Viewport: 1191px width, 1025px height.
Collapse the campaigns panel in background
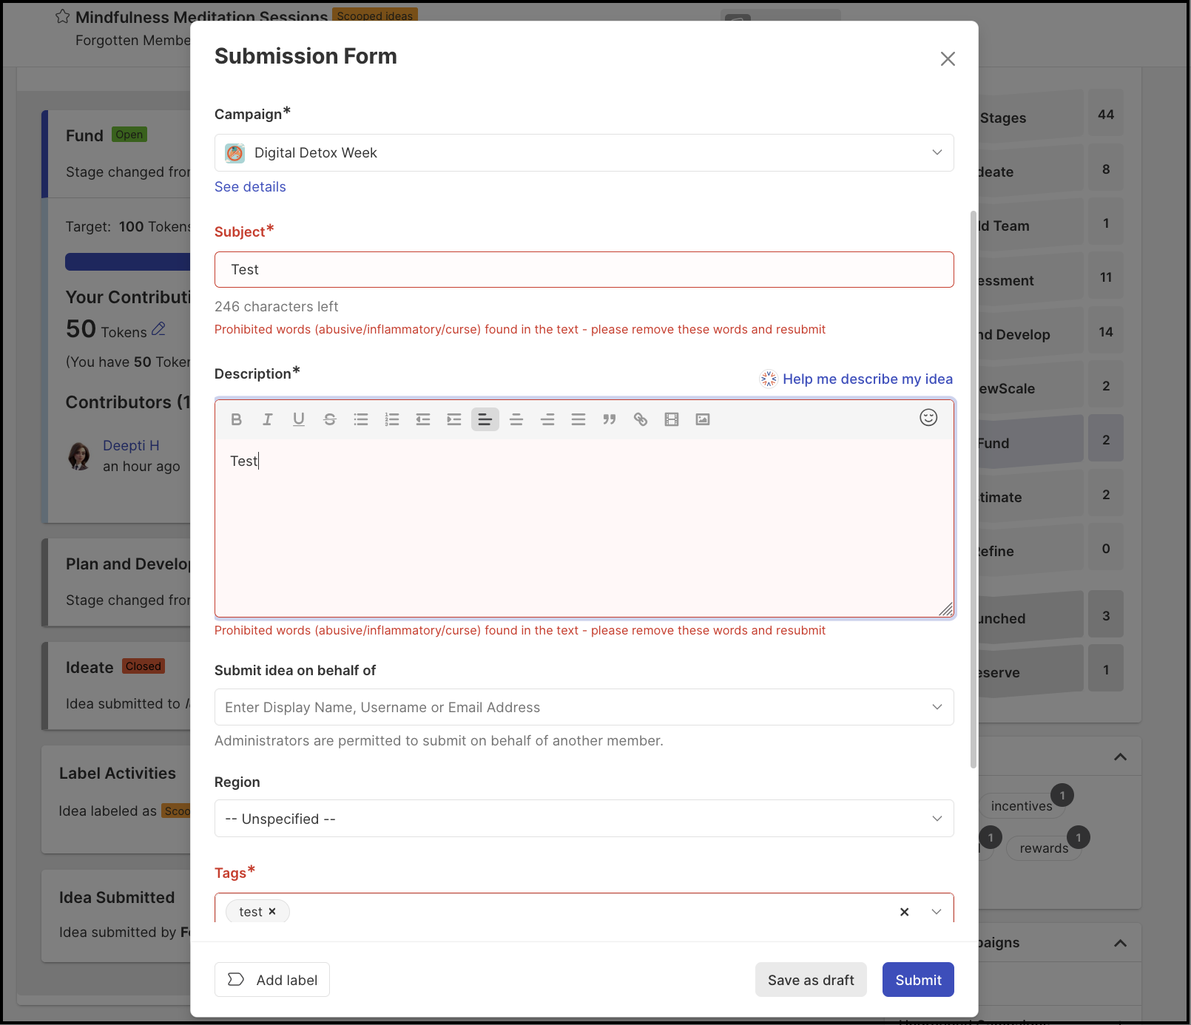click(x=1120, y=943)
